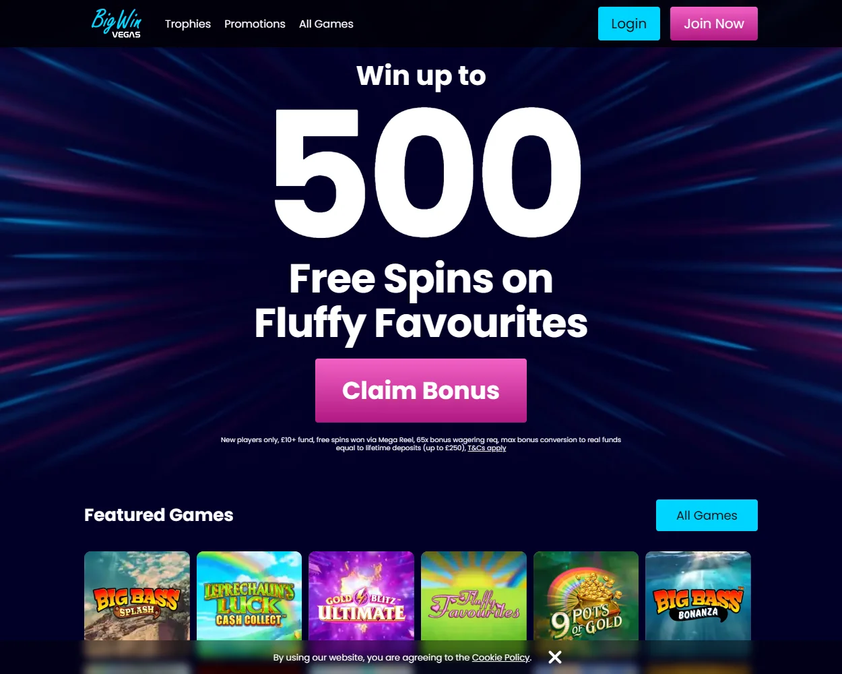Launch Gold Blitz Ultimate game
The width and height of the screenshot is (842, 674).
point(361,596)
